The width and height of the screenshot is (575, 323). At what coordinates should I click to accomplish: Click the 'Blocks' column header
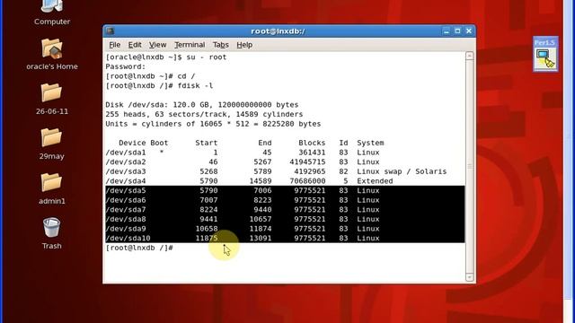312,143
